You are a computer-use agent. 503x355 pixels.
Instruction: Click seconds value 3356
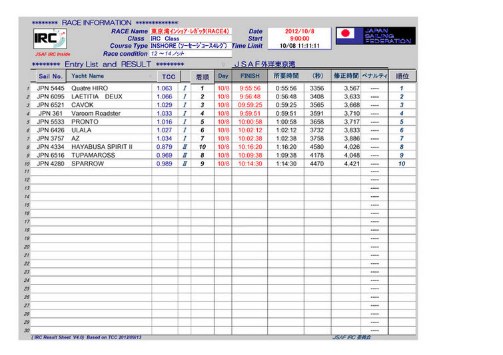(x=316, y=88)
